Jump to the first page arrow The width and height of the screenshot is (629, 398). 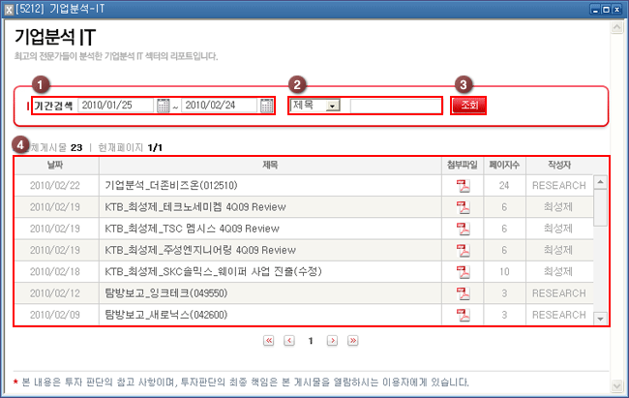point(269,341)
